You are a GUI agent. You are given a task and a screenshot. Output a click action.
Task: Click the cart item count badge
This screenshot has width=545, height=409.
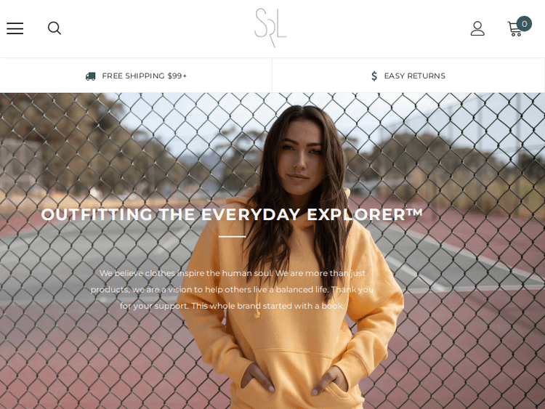pyautogui.click(x=524, y=24)
